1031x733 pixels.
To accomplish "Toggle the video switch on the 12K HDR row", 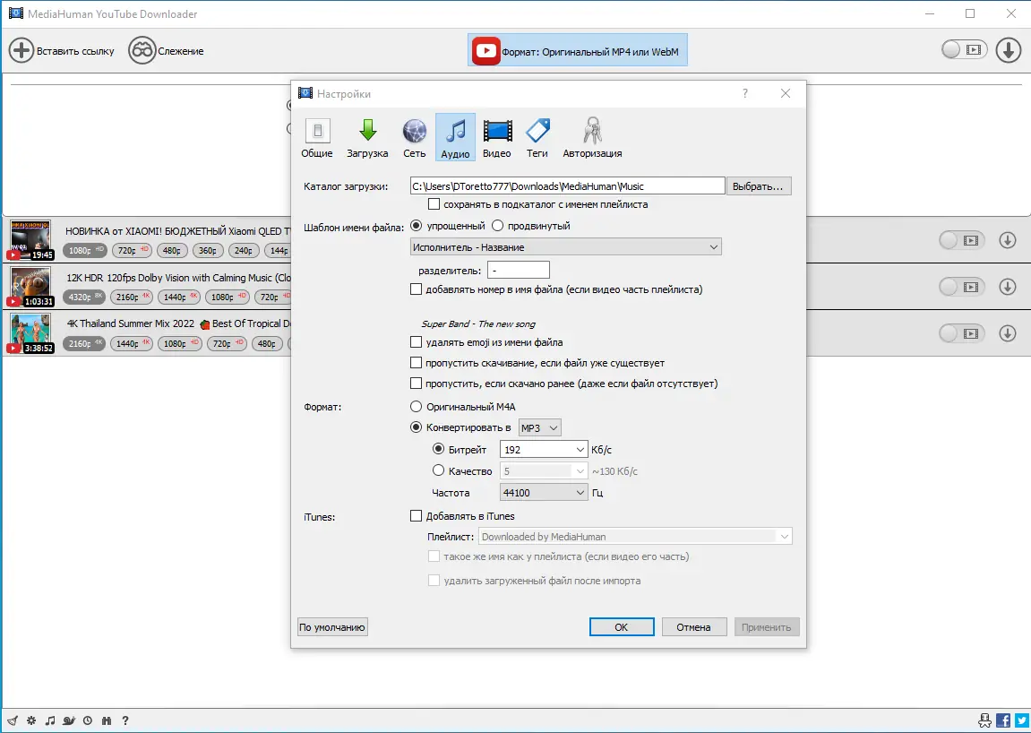I will pos(962,287).
